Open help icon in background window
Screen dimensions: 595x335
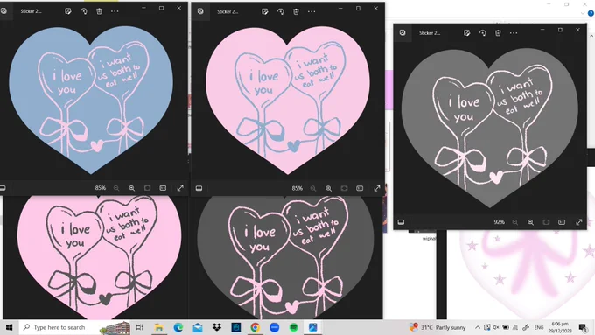[591, 13]
